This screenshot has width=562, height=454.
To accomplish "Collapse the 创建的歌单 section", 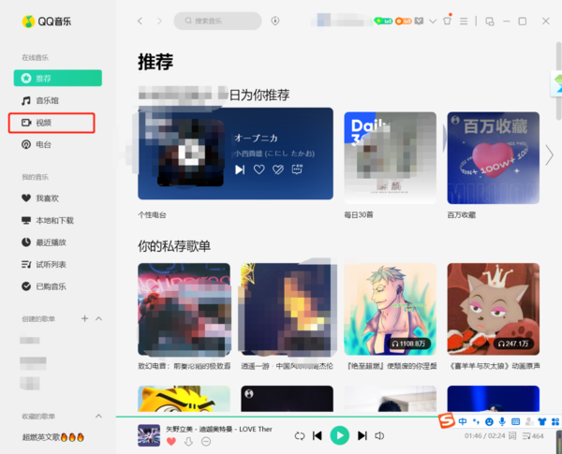I will pyautogui.click(x=99, y=318).
